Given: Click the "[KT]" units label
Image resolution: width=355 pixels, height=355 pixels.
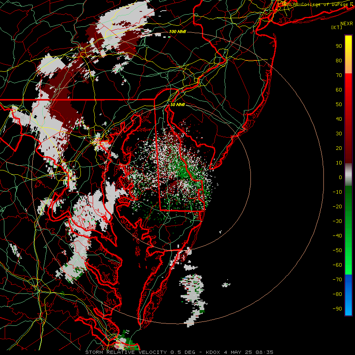Looking at the screenshot, I should [337, 27].
